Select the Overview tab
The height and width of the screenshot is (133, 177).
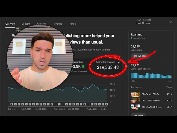(10, 24)
